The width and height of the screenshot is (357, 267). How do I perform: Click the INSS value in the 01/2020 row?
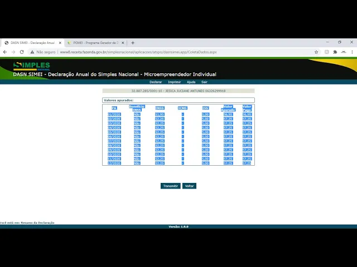tap(160, 115)
